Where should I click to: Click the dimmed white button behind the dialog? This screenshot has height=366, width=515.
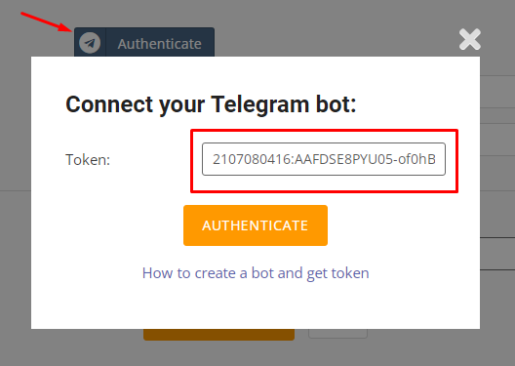[337, 334]
